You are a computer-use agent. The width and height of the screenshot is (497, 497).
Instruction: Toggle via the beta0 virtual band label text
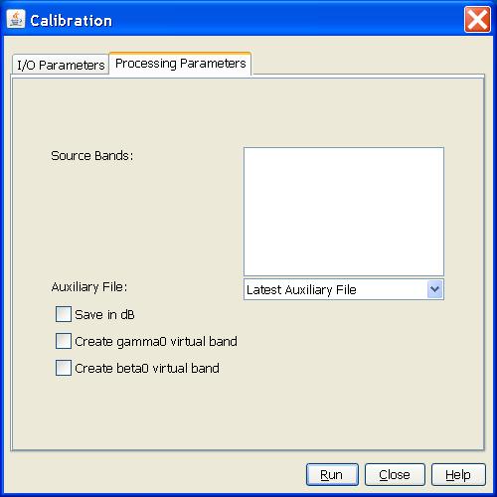click(147, 368)
